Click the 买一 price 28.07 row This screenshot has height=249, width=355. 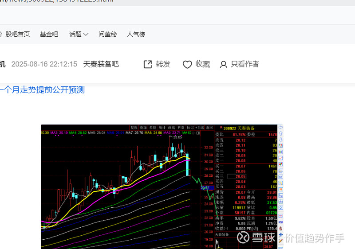point(246,166)
